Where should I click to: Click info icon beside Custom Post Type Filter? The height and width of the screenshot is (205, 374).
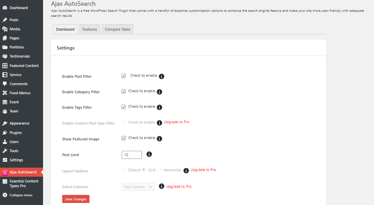coord(159,123)
